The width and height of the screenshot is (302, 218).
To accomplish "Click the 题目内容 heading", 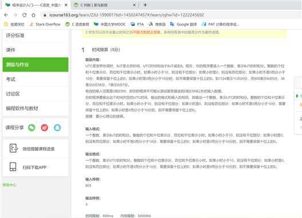I will [x=93, y=60].
